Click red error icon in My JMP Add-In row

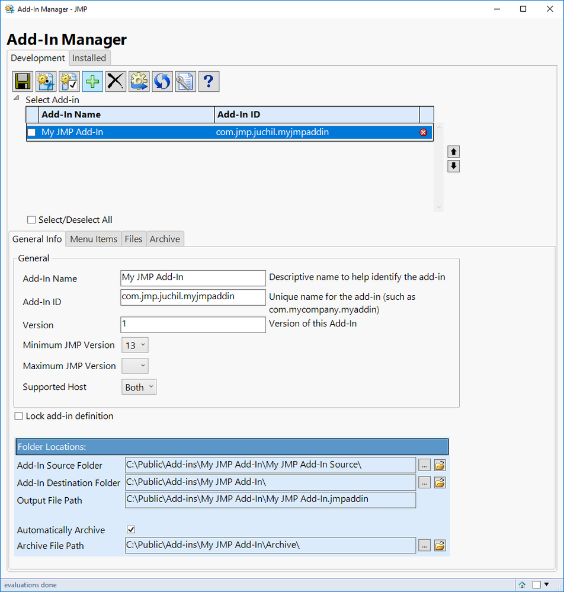(423, 133)
